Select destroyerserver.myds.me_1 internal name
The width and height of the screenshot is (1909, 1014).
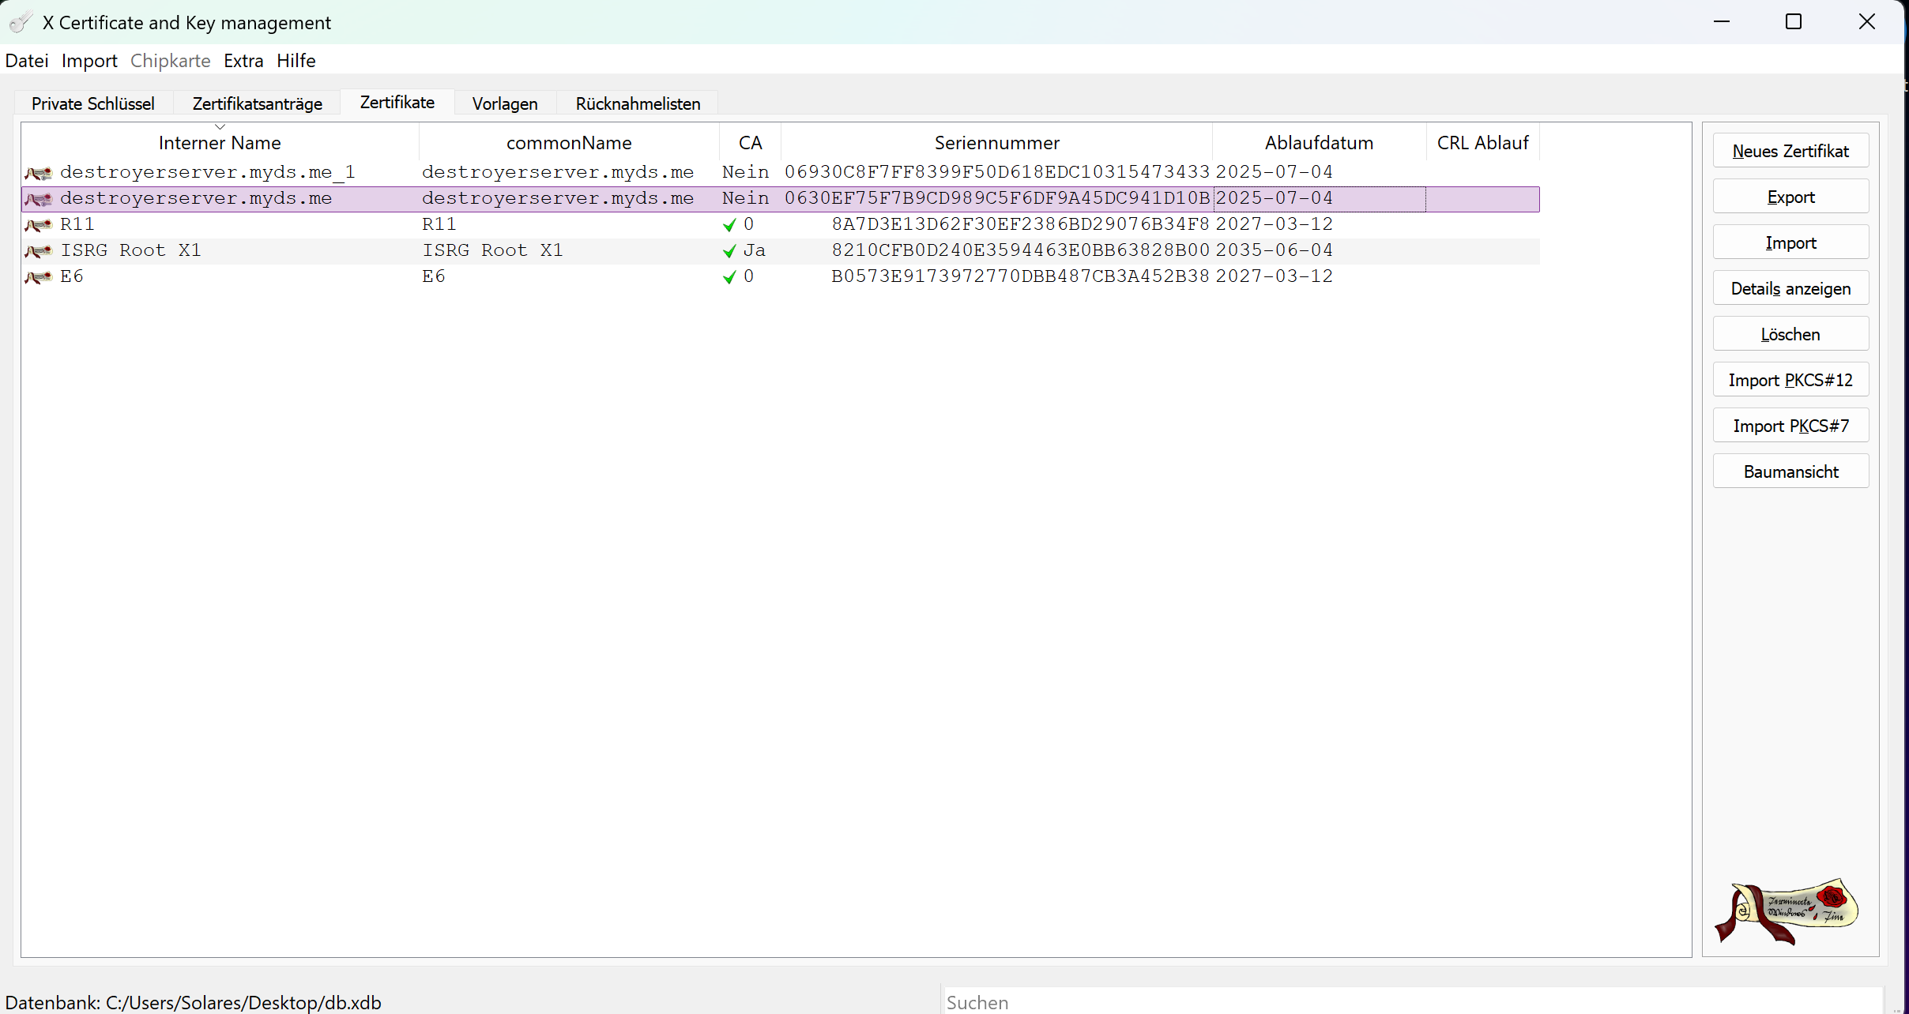click(x=208, y=172)
